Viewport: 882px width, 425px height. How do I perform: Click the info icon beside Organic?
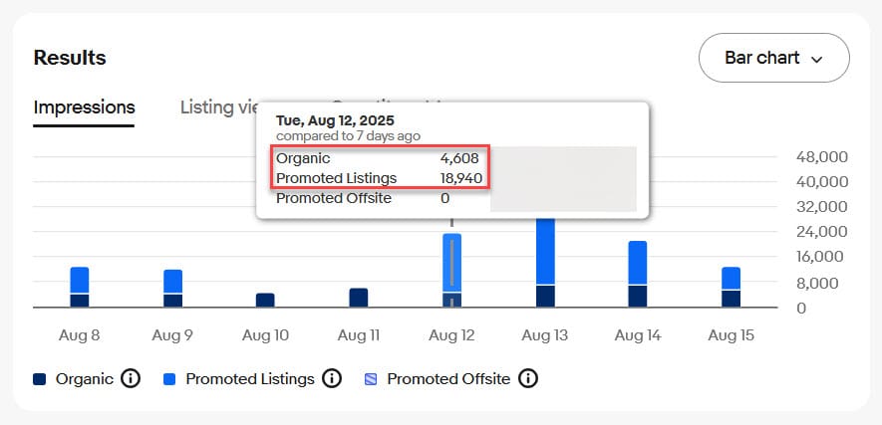pos(130,379)
